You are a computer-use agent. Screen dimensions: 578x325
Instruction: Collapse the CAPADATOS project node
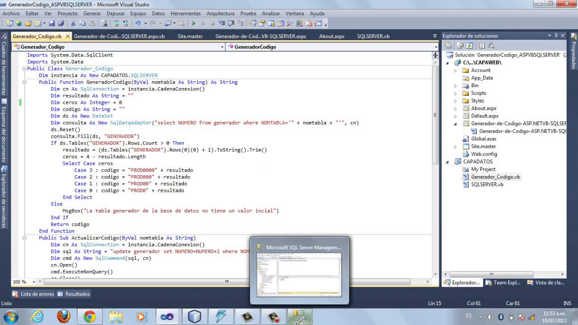(x=448, y=162)
